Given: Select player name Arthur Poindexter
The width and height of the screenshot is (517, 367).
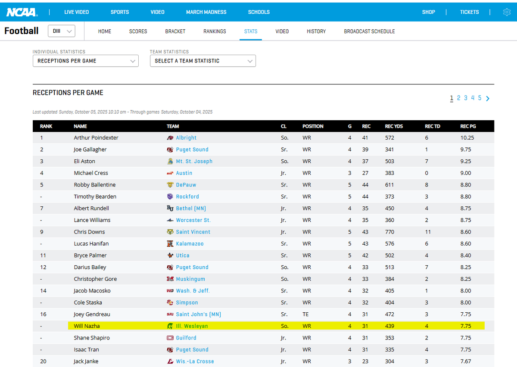Looking at the screenshot, I should pyautogui.click(x=96, y=138).
